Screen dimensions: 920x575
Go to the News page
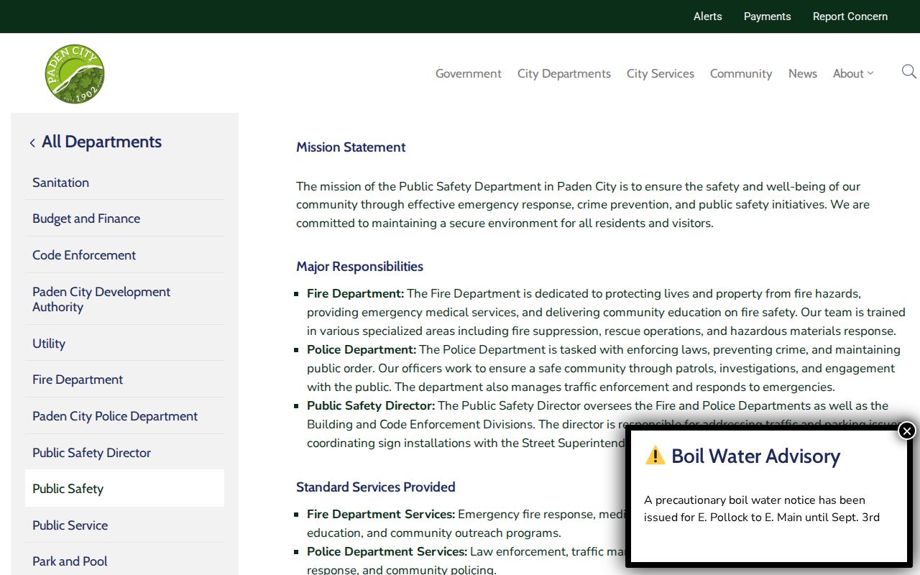tap(803, 73)
